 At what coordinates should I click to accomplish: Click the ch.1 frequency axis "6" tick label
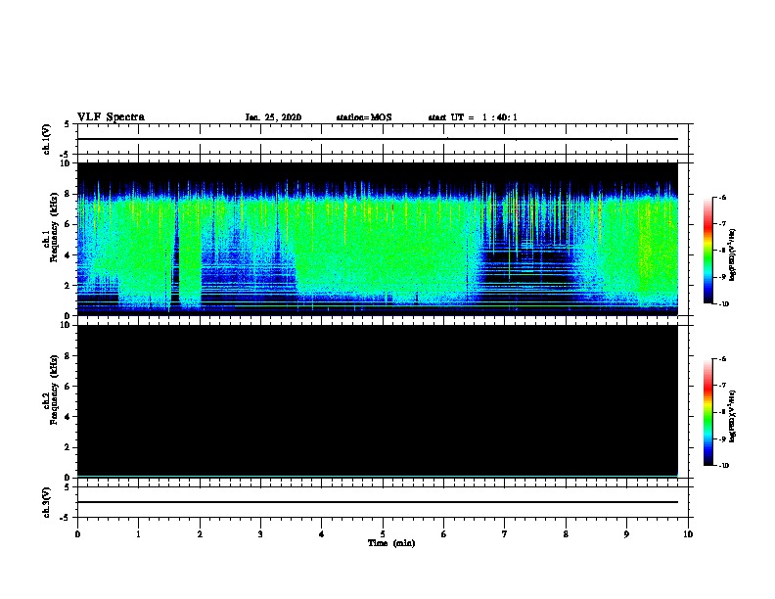68,224
